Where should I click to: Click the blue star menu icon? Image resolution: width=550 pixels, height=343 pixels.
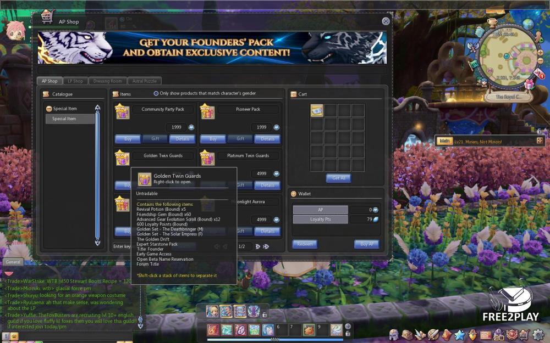[x=459, y=335]
